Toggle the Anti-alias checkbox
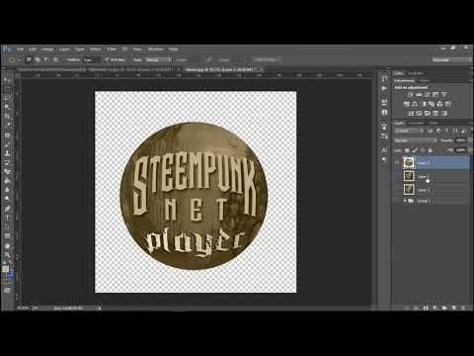This screenshot has height=356, width=474. (107, 59)
